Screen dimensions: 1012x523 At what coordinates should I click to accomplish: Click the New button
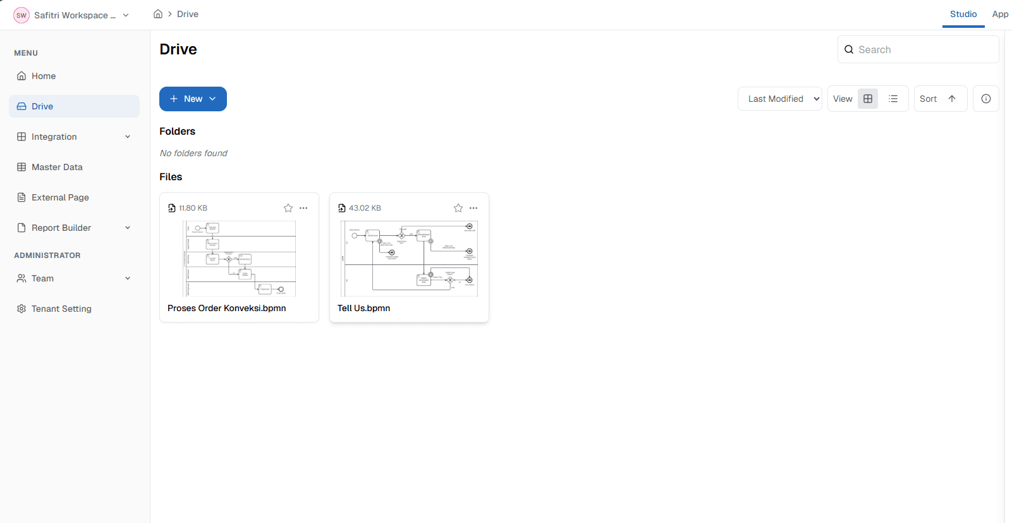tap(193, 99)
